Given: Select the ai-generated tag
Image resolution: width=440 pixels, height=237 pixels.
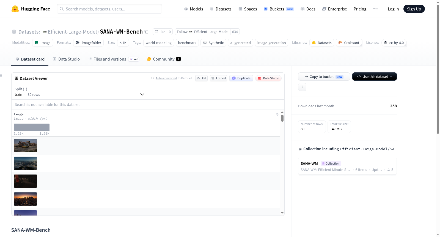Looking at the screenshot, I should coord(241,43).
